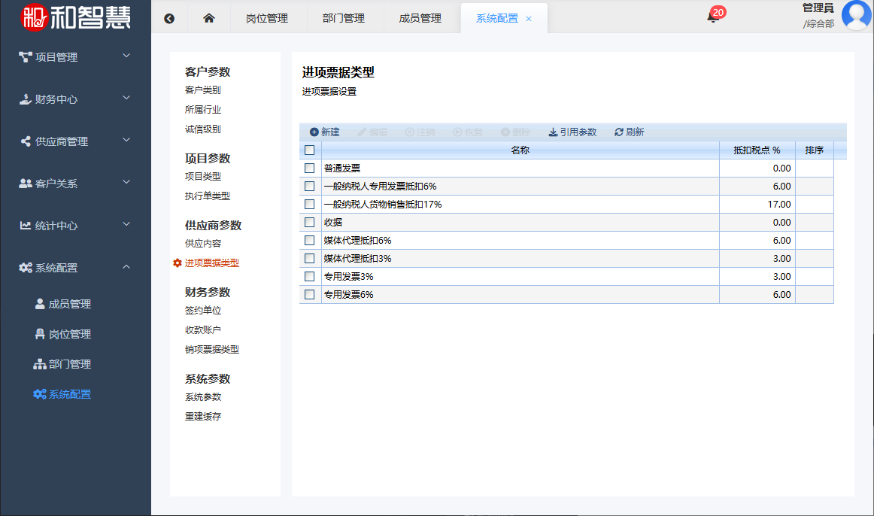Click the 删除 icon in toolbar
Viewport: 874px width, 516px height.
pyautogui.click(x=505, y=132)
